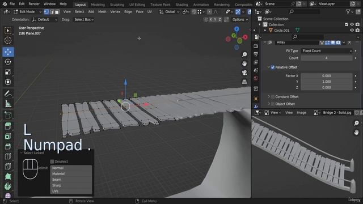Viewport: 363px width, 204px height.
Task: Select the Bevel tool
Action: [x=8, y=146]
